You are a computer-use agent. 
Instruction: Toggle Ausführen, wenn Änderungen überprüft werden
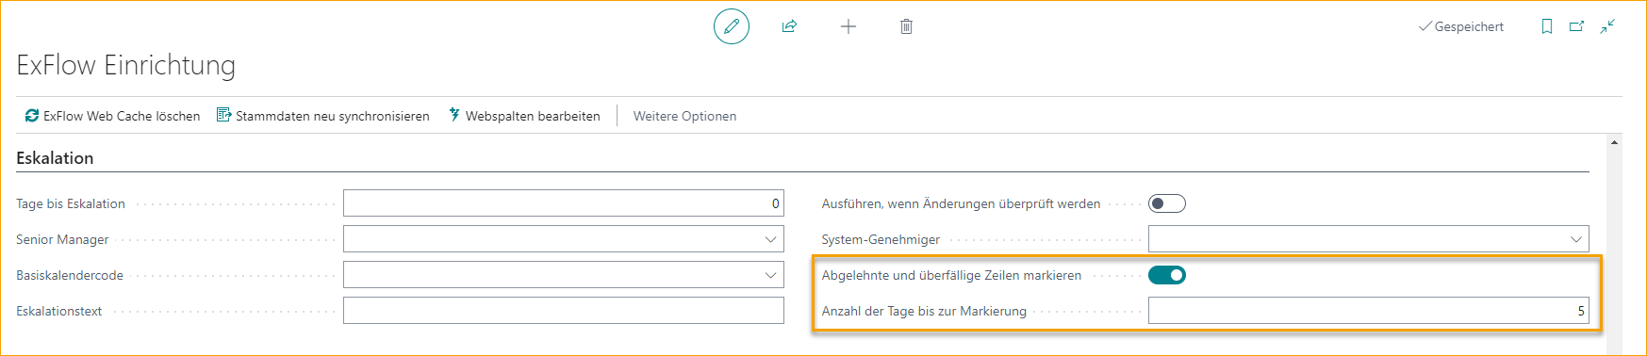[1166, 203]
